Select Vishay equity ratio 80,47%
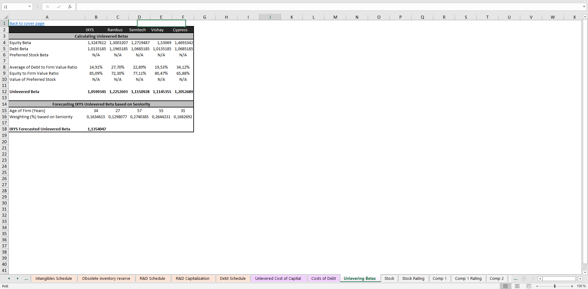The image size is (588, 289). (x=161, y=73)
